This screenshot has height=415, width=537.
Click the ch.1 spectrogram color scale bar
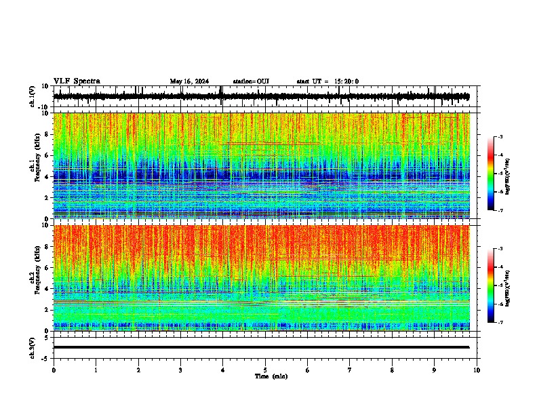pos(490,174)
